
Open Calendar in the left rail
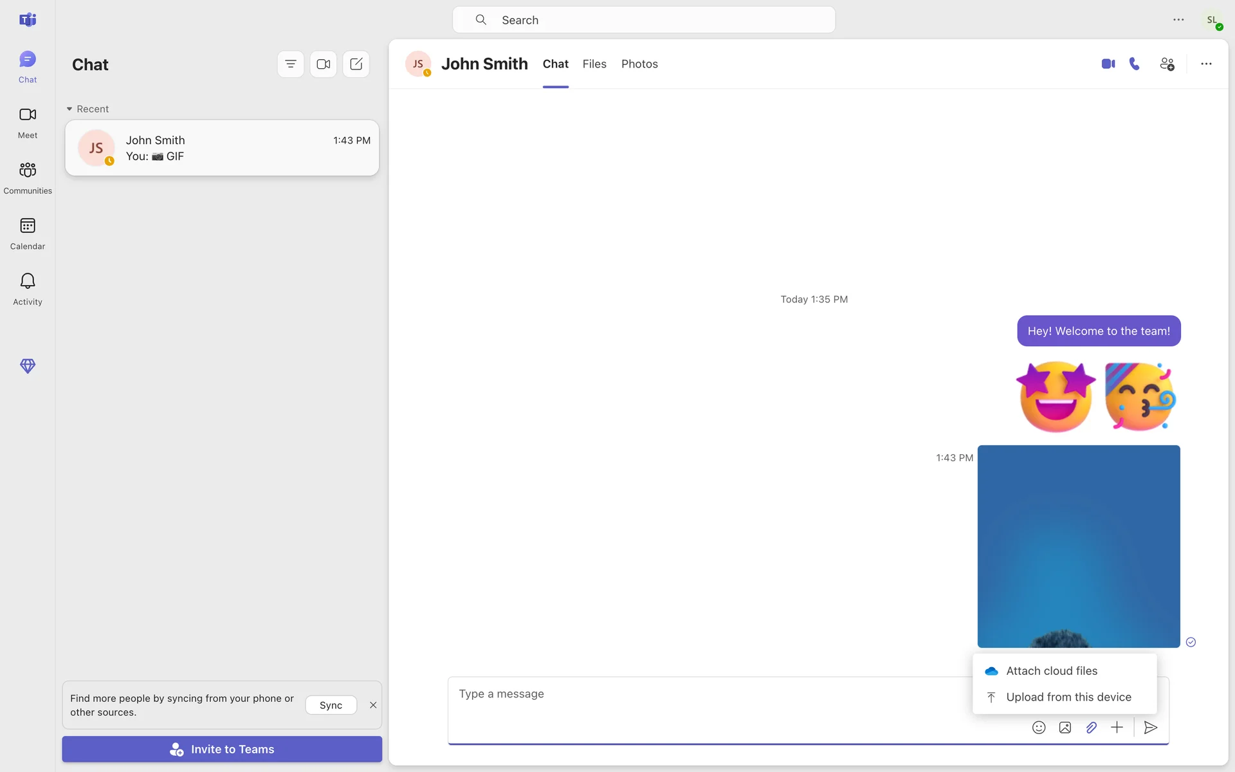pos(28,233)
